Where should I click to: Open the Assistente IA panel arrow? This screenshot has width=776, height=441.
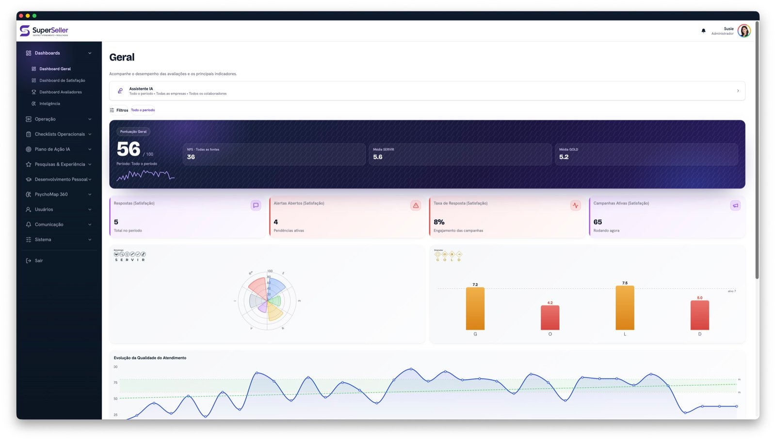738,91
